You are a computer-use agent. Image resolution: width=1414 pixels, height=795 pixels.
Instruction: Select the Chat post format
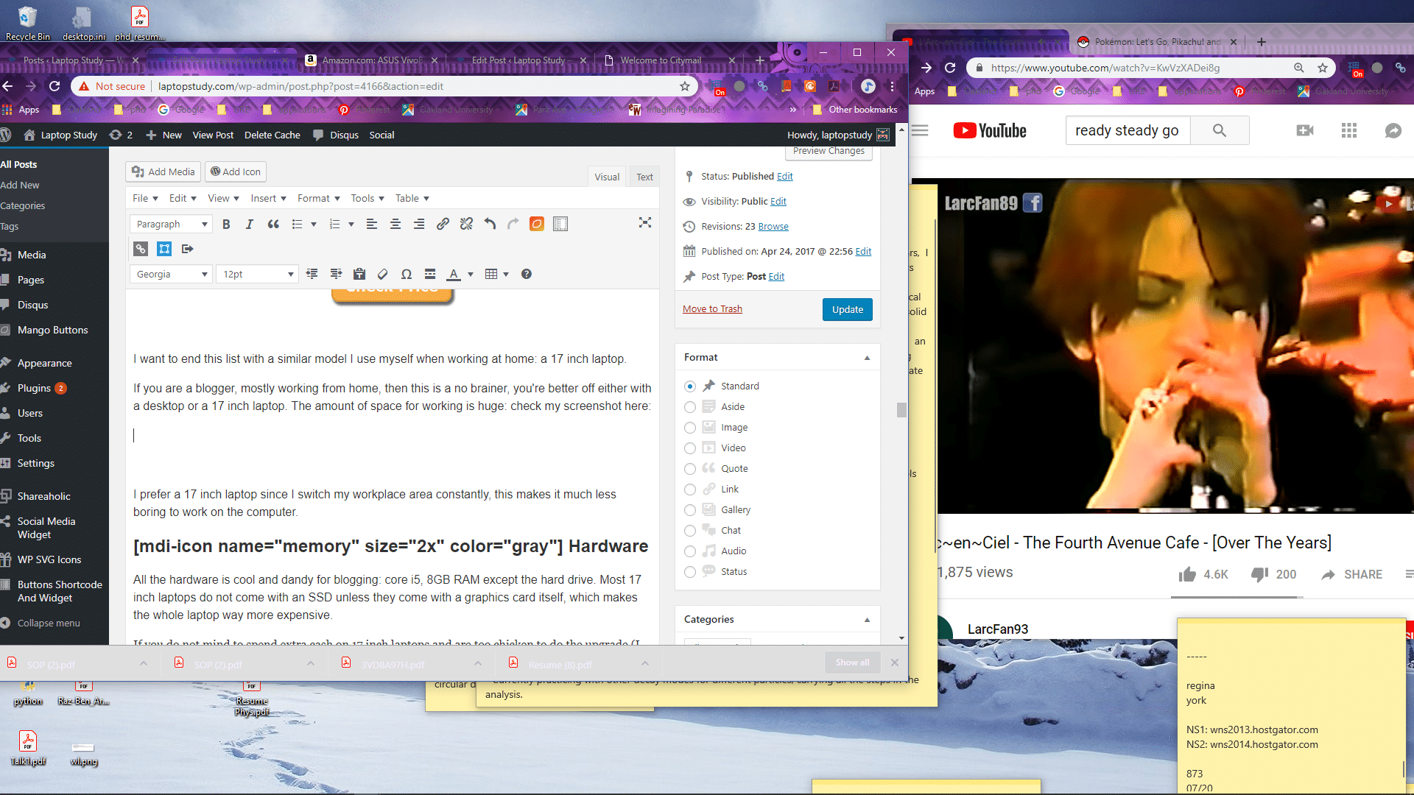click(x=690, y=531)
